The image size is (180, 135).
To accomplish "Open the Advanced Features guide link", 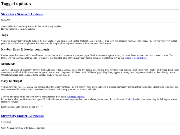I will point(76,97).
